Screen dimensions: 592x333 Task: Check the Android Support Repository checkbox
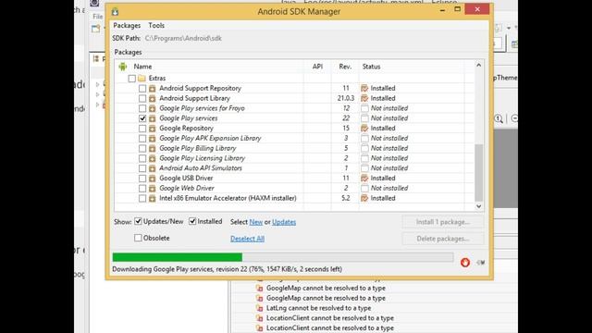[142, 89]
